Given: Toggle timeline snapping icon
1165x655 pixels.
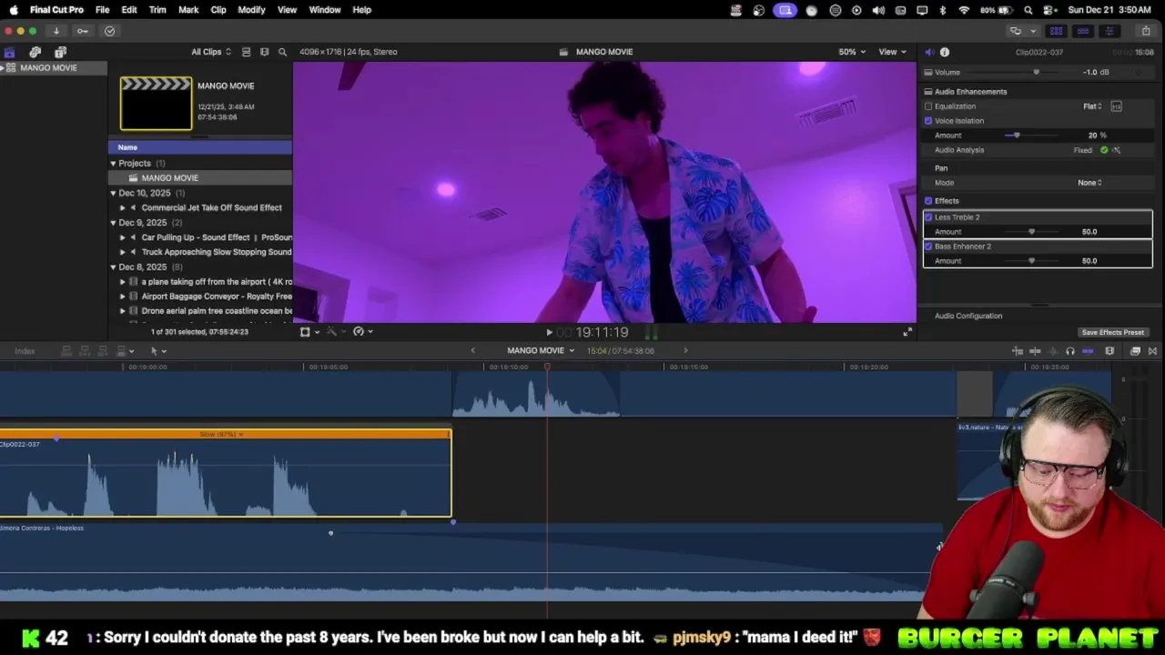Looking at the screenshot, I should pos(1088,351).
